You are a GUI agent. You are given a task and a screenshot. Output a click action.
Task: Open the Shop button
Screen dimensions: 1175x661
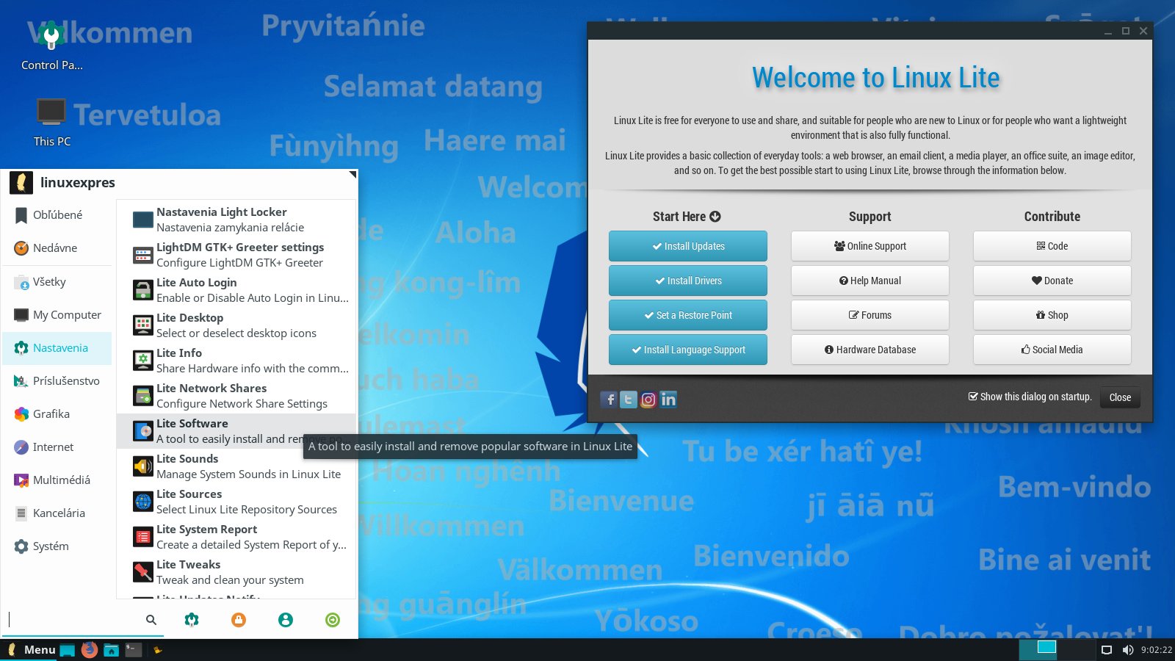[1052, 315]
